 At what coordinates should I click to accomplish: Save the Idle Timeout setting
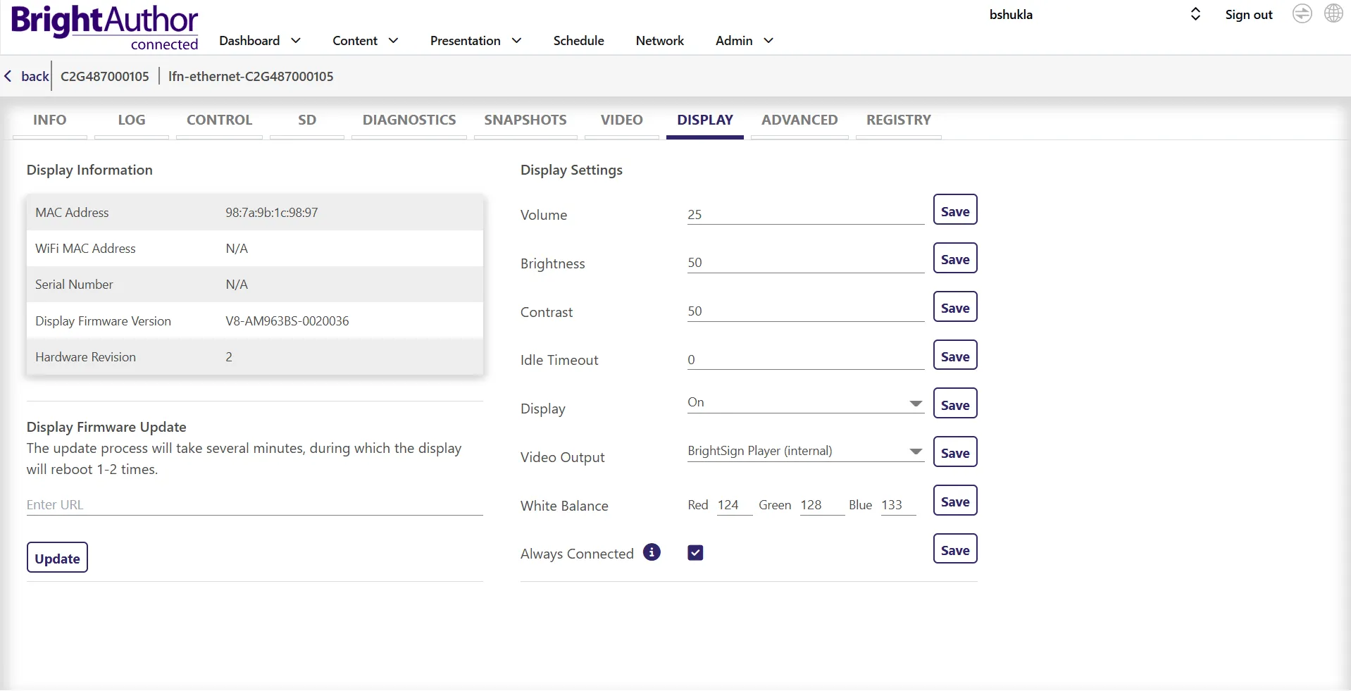pyautogui.click(x=955, y=356)
